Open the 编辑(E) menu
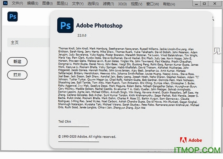The width and height of the screenshot is (223, 159). [x=33, y=3]
